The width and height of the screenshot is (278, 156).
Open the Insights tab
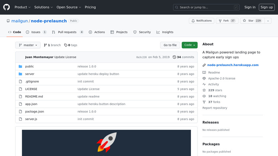[165, 32]
